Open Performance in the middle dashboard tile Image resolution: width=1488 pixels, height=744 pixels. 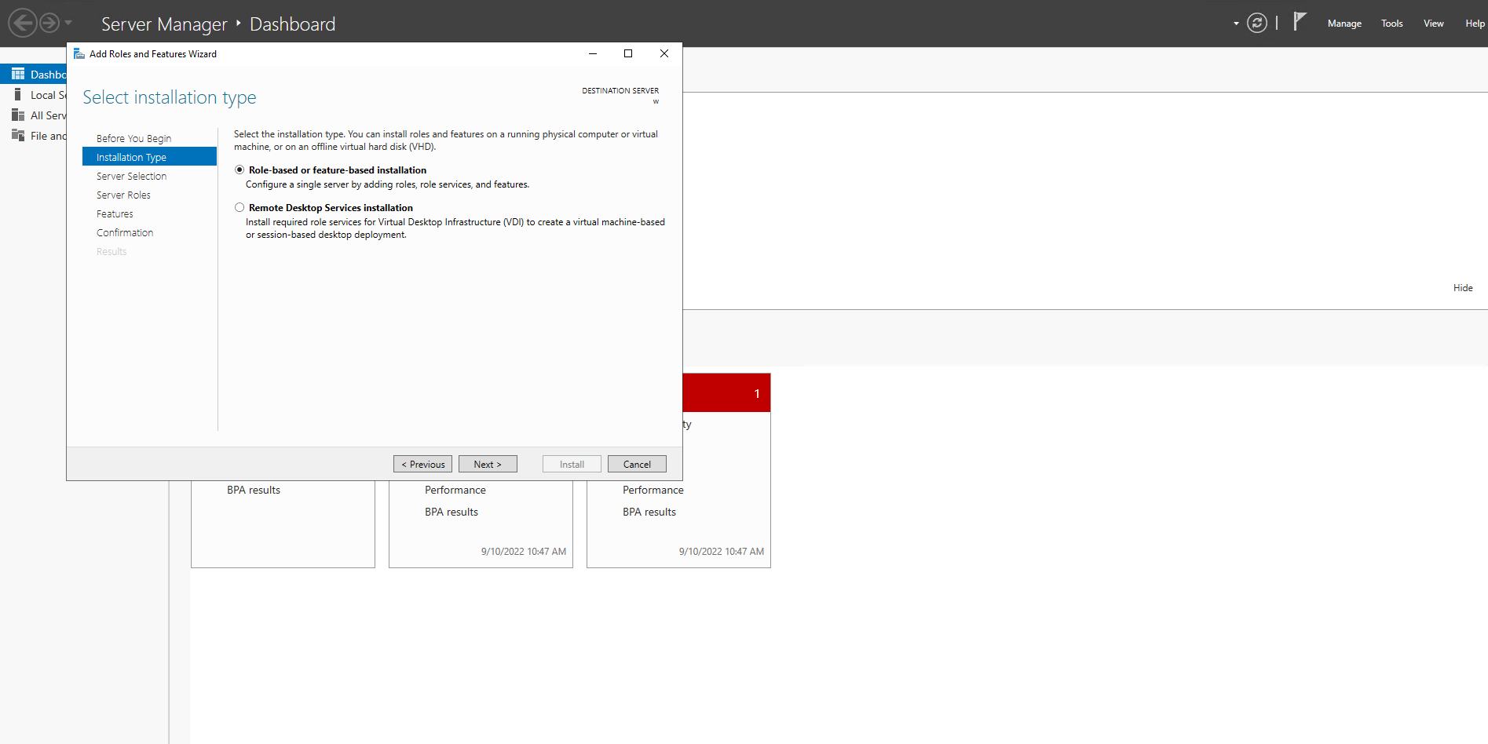coord(455,490)
